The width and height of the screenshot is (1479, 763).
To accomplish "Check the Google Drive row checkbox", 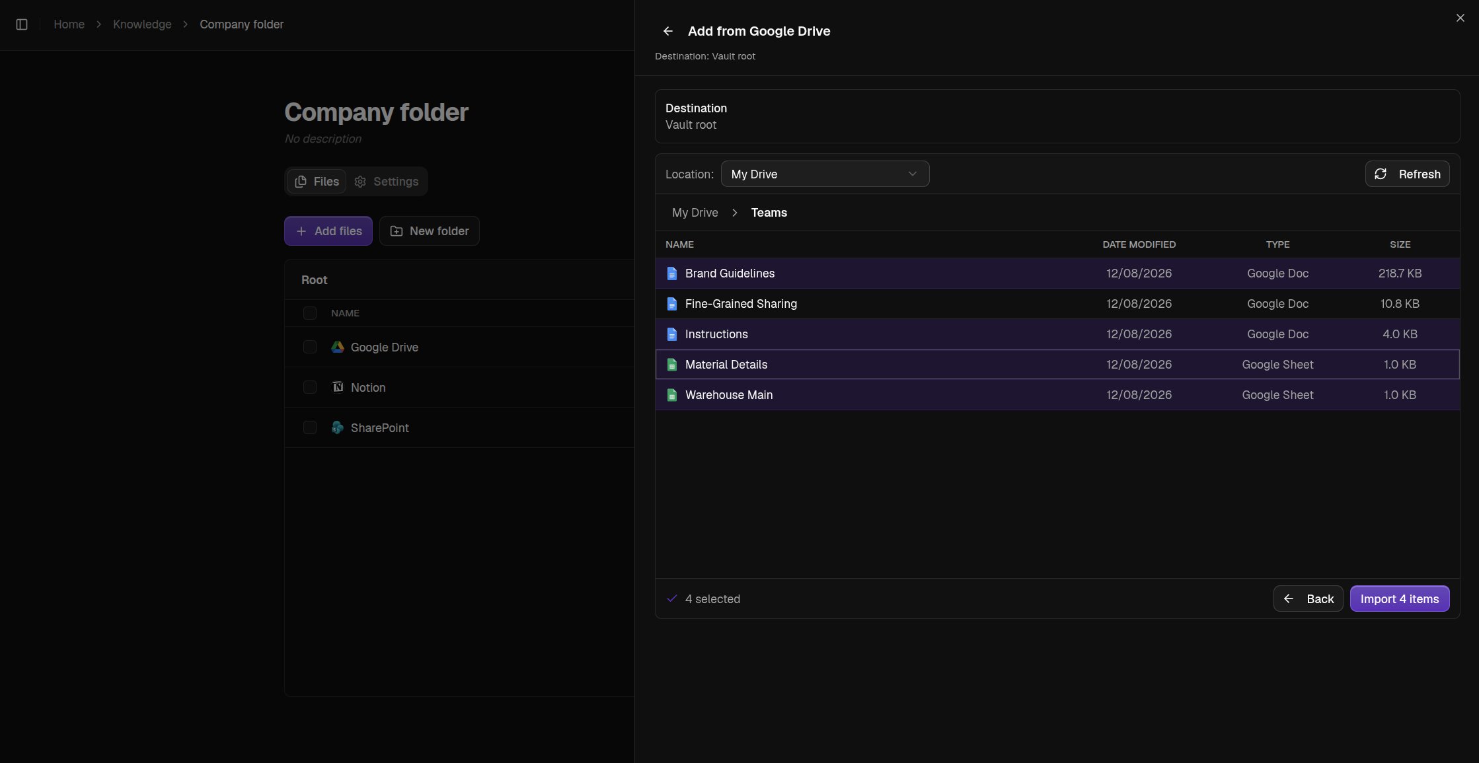I will coord(310,347).
